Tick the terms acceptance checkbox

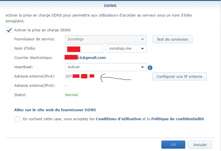click(17, 119)
